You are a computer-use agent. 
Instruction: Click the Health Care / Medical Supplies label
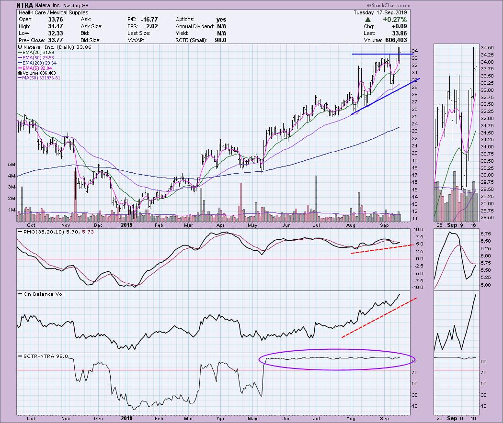(x=46, y=12)
